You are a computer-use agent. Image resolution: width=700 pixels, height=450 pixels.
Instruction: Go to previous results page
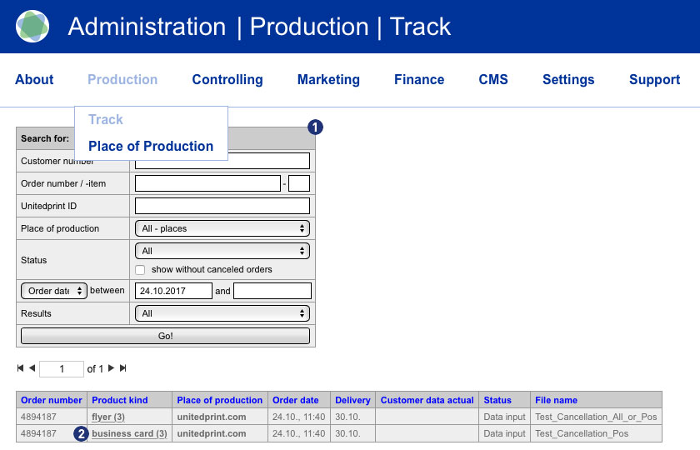tap(32, 368)
